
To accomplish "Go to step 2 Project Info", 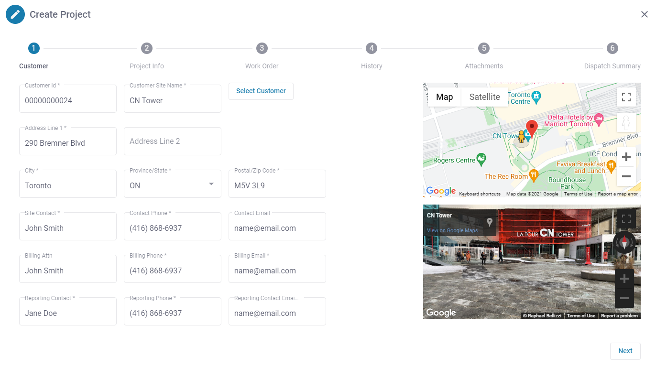I will (x=147, y=48).
